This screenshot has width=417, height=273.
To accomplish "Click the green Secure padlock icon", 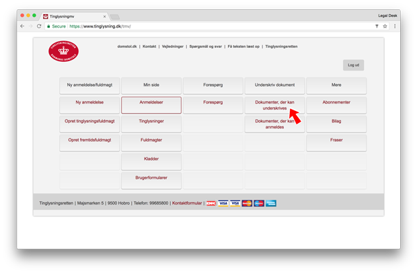I will 48,26.
